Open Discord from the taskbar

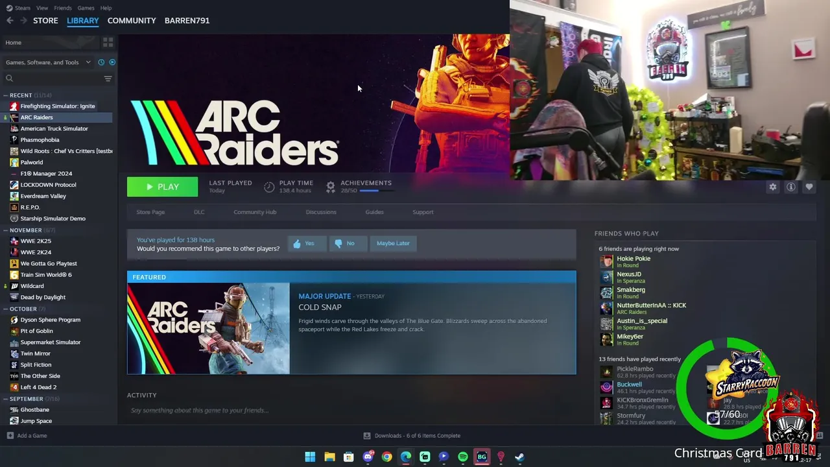coord(368,457)
